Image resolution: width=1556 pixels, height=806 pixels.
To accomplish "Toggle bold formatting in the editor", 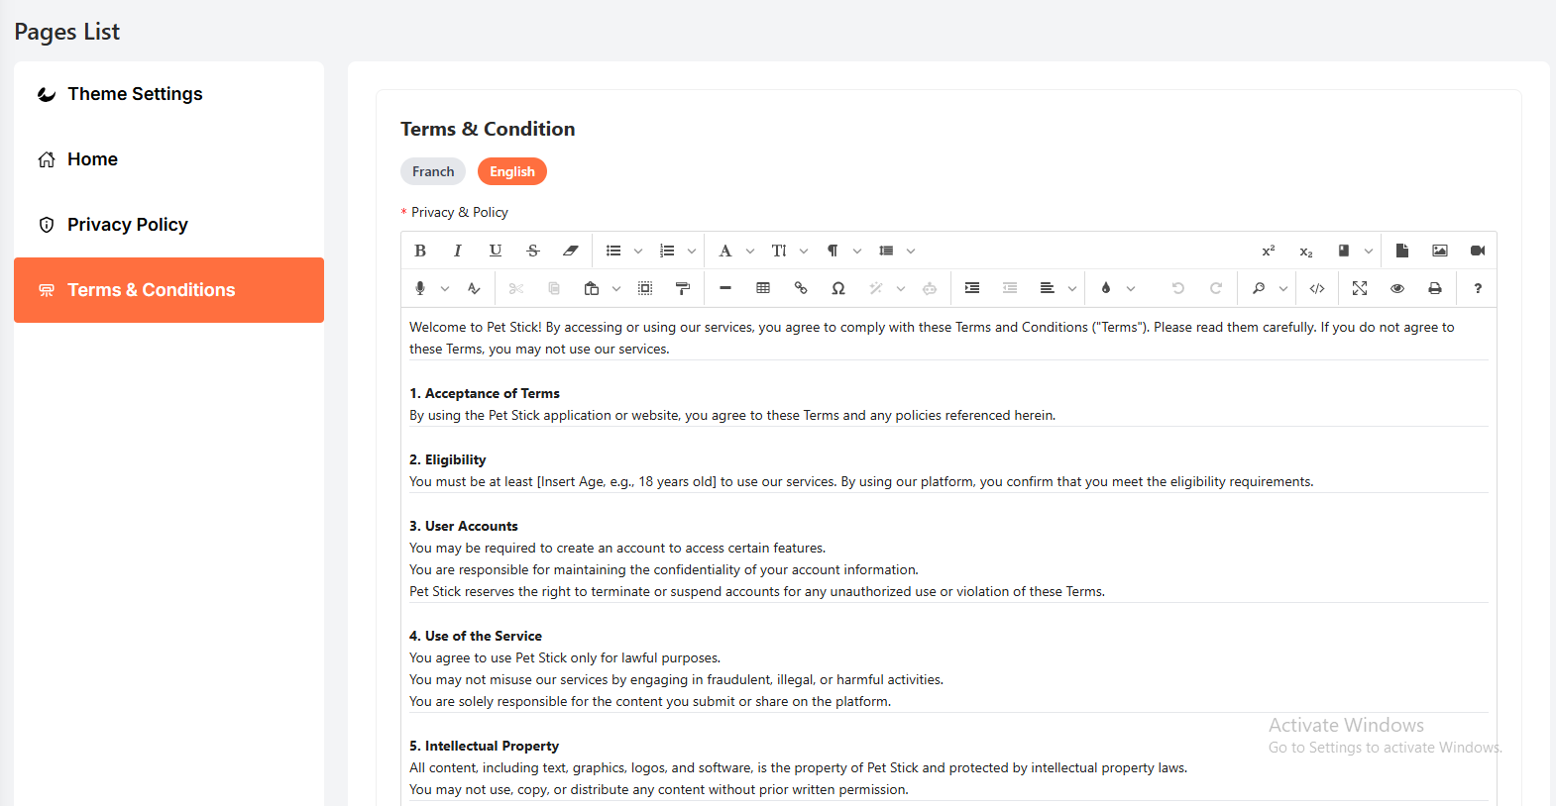I will point(420,251).
